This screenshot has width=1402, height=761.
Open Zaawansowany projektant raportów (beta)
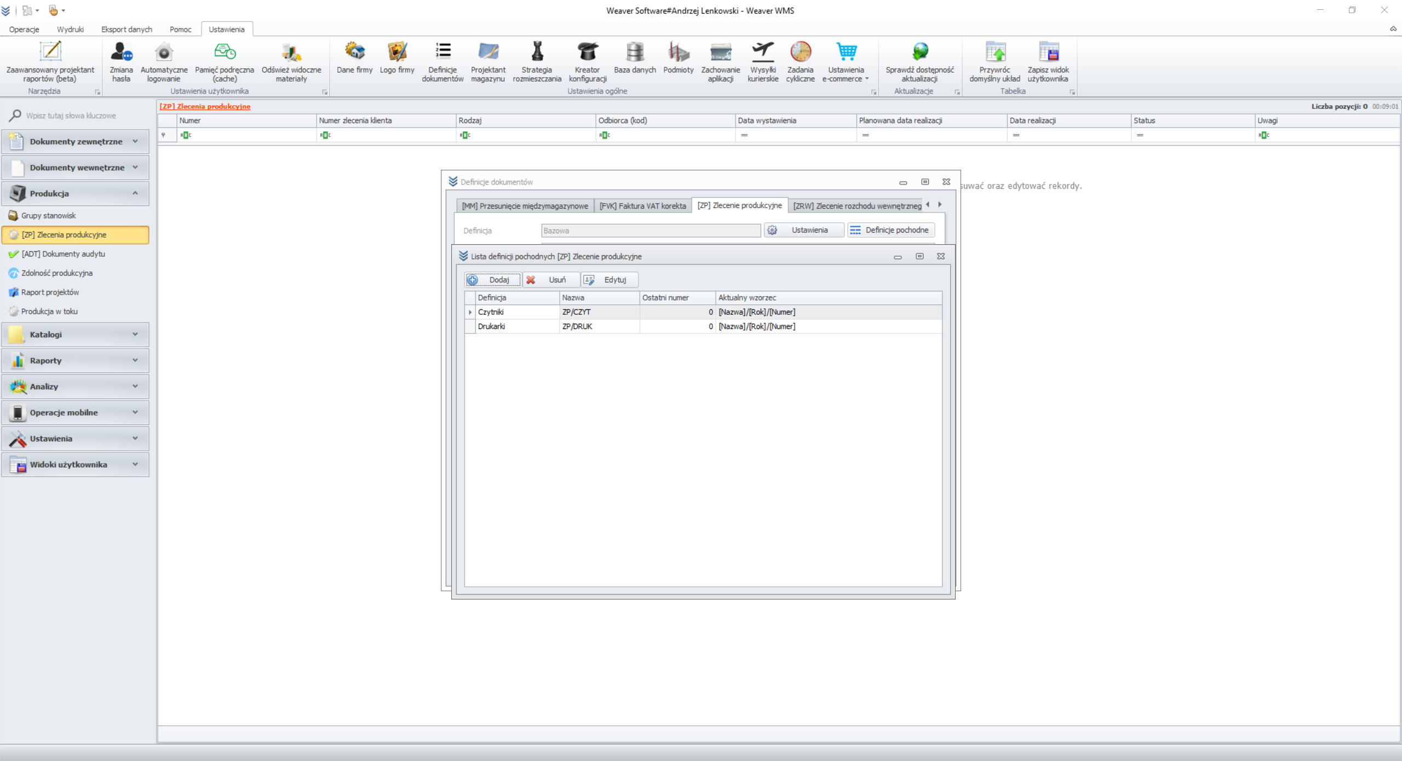[50, 62]
